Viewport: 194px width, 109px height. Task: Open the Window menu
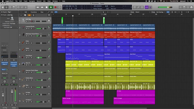coord(55,1)
